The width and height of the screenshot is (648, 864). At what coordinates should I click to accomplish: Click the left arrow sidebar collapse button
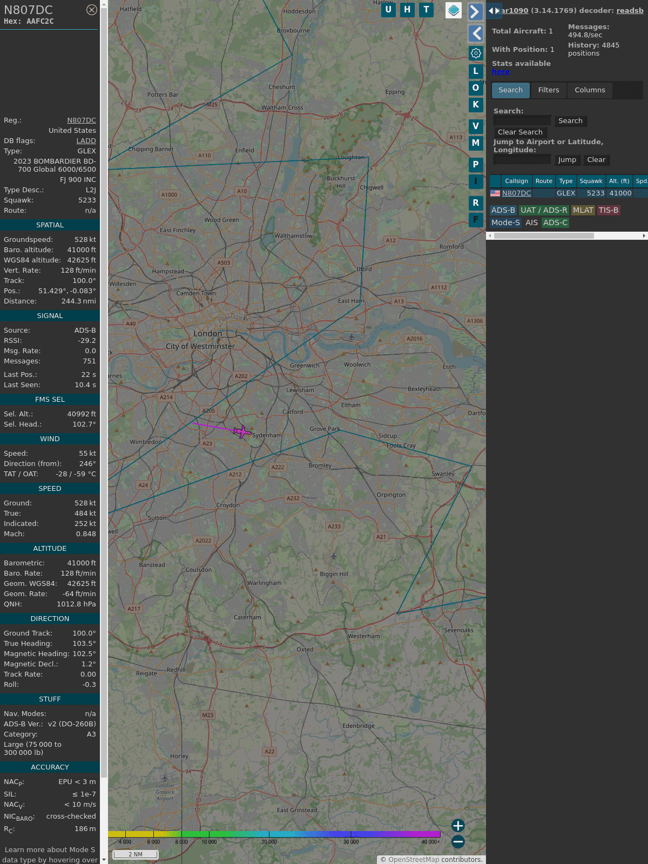pos(475,33)
